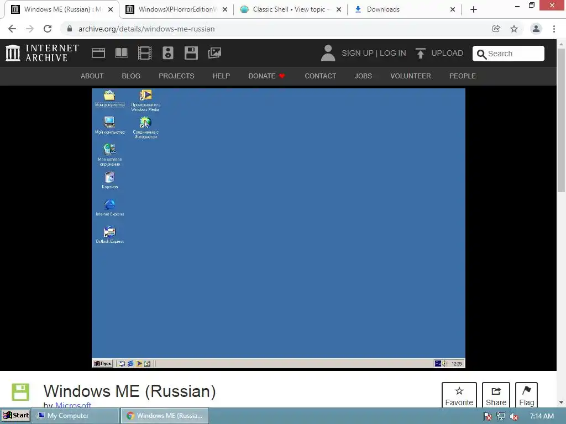This screenshot has width=566, height=424.
Task: Open the Chrome profile icon
Action: tap(536, 29)
